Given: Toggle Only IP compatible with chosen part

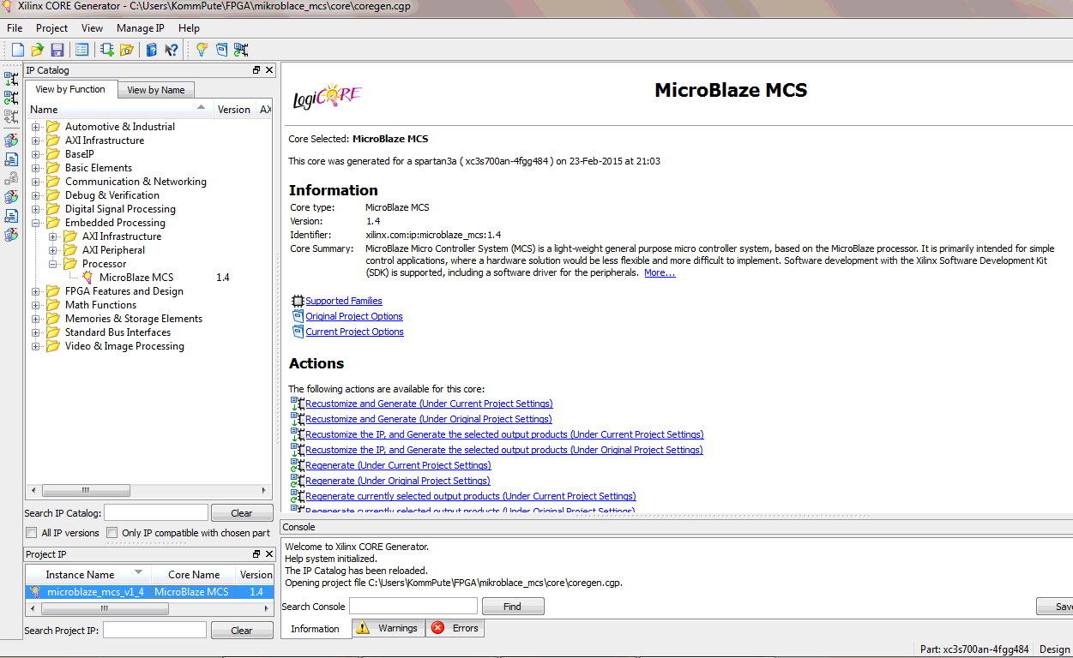Looking at the screenshot, I should 112,533.
